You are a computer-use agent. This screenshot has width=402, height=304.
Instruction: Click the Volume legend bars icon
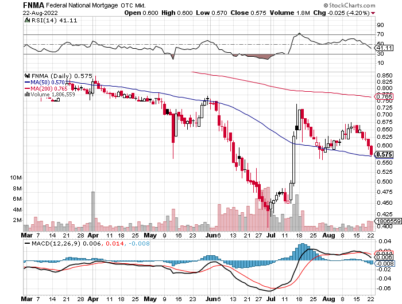[27, 95]
